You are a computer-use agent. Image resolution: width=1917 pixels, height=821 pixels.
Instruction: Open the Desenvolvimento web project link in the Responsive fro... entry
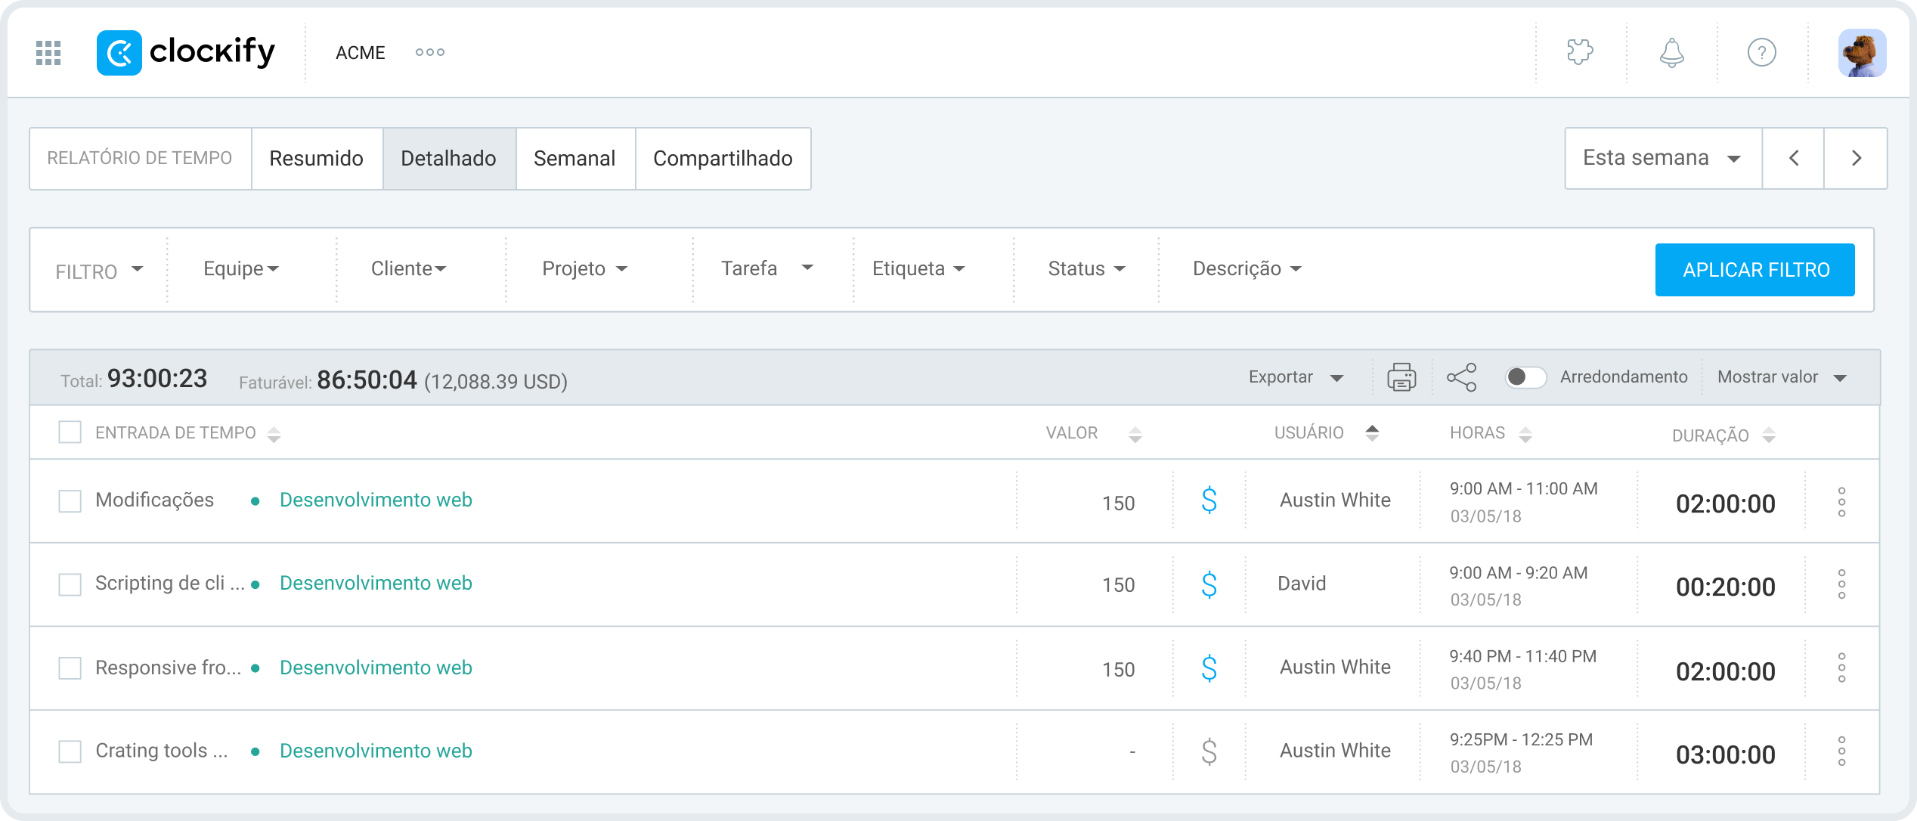tap(376, 668)
